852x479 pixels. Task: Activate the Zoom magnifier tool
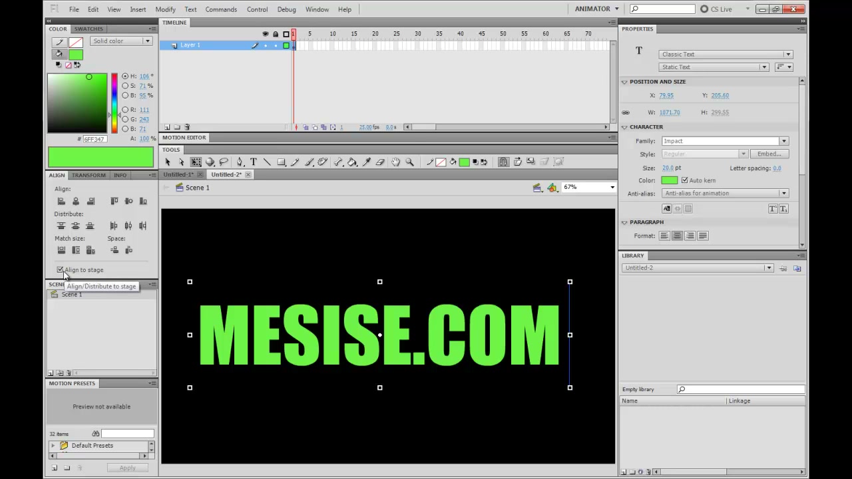410,162
